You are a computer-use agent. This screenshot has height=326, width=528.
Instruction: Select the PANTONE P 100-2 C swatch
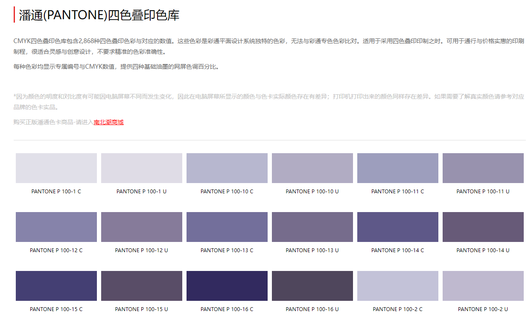(398, 286)
